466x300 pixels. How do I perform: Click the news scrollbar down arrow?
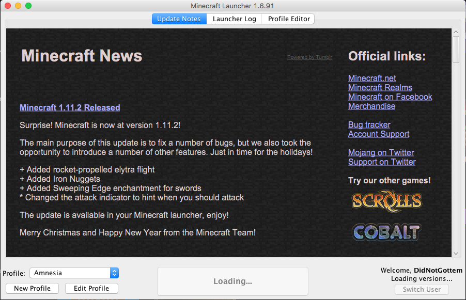456,254
